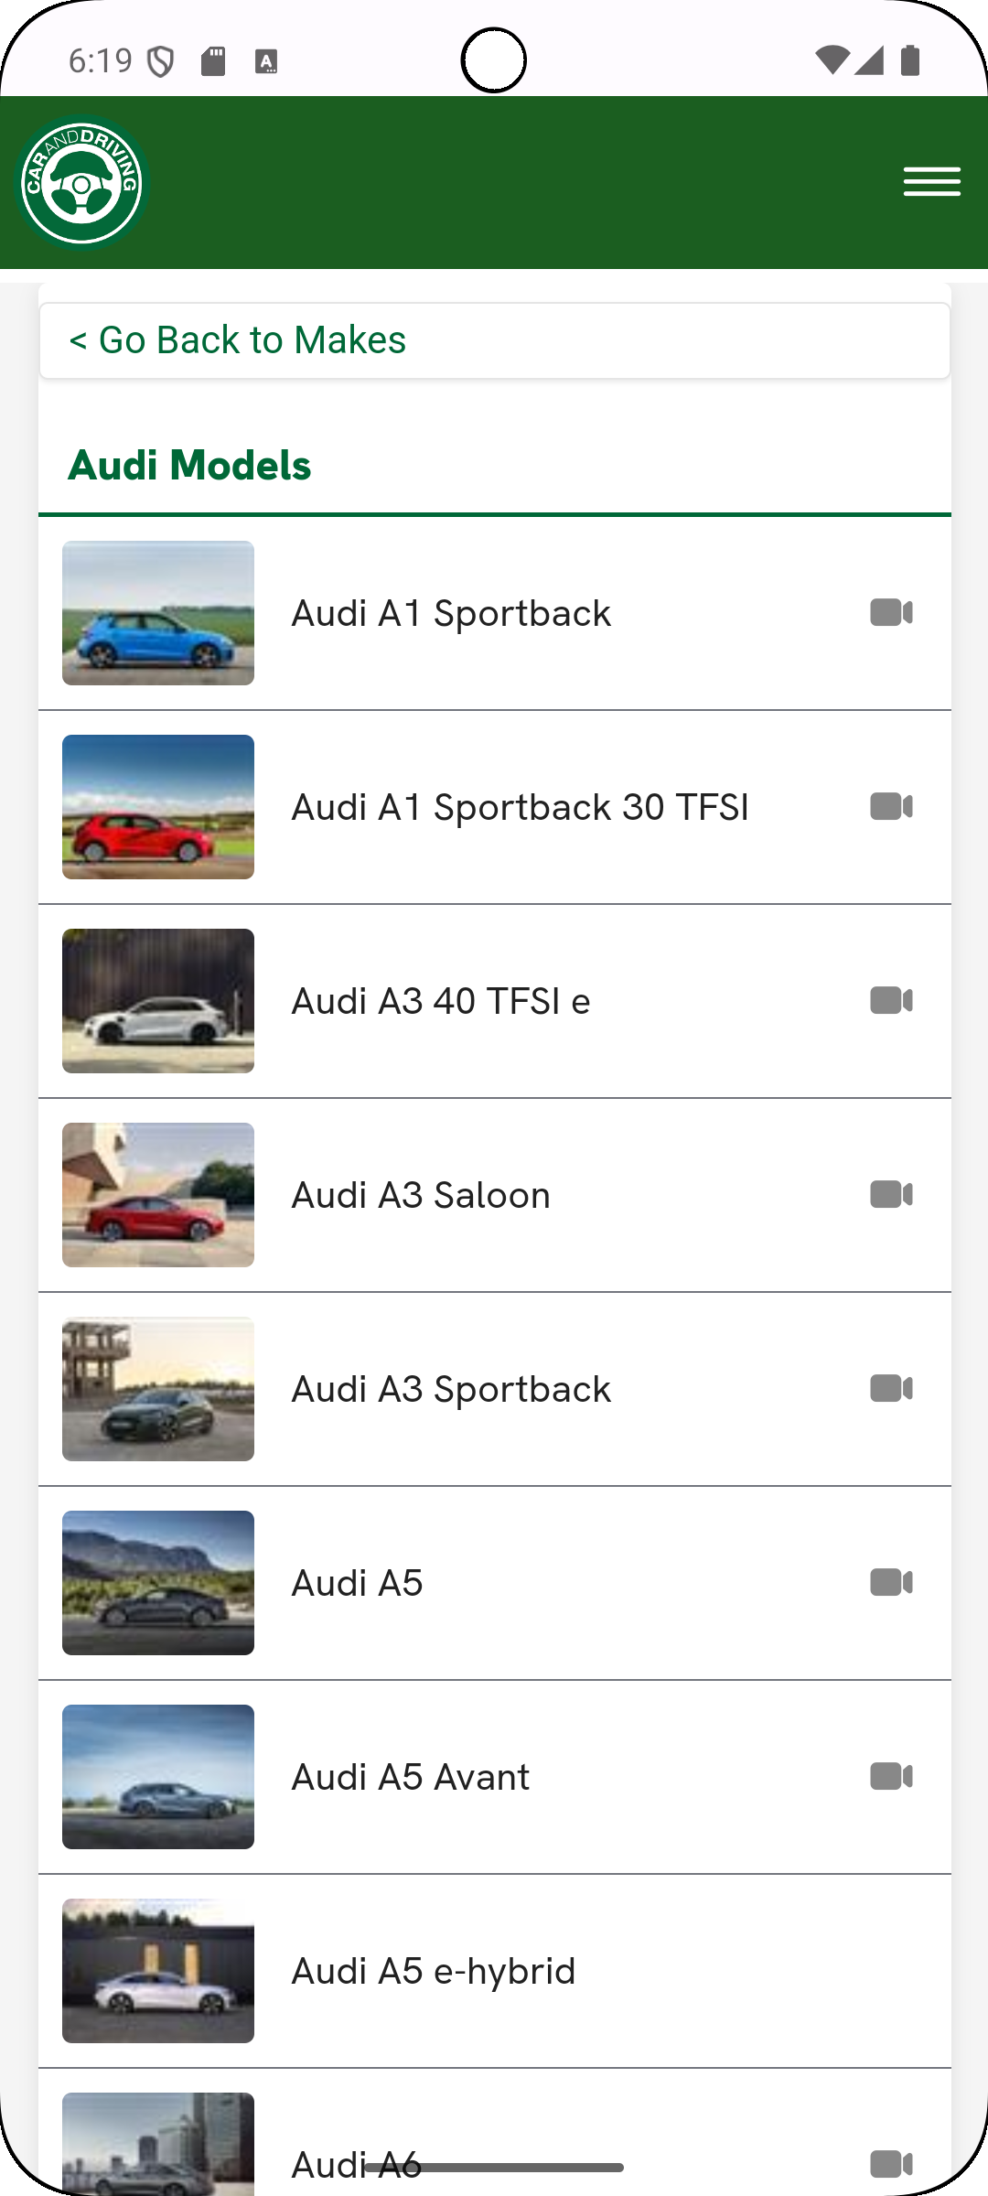Screen dimensions: 988x2196
Task: Tap the Audi A3 Sportback photo thumbnail
Action: coord(158,1389)
